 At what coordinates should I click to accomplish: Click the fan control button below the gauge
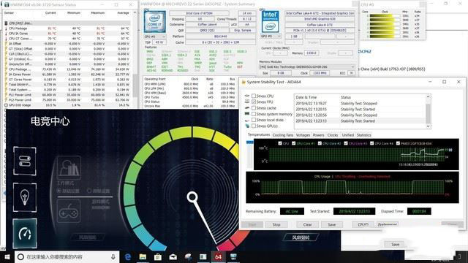[301, 237]
